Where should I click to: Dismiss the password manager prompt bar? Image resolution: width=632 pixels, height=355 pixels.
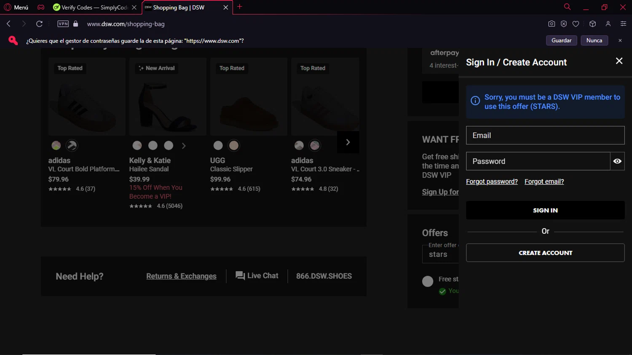click(x=620, y=40)
